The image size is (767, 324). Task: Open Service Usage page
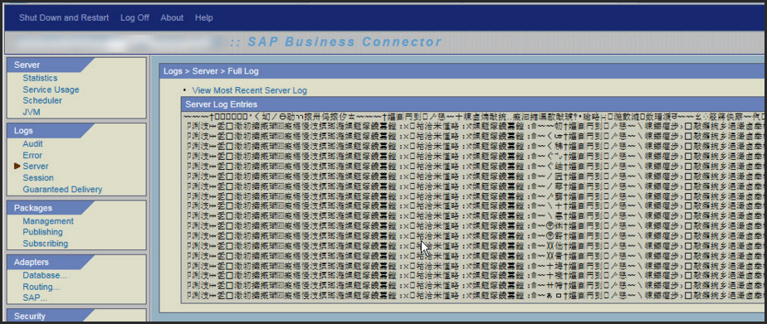[51, 89]
